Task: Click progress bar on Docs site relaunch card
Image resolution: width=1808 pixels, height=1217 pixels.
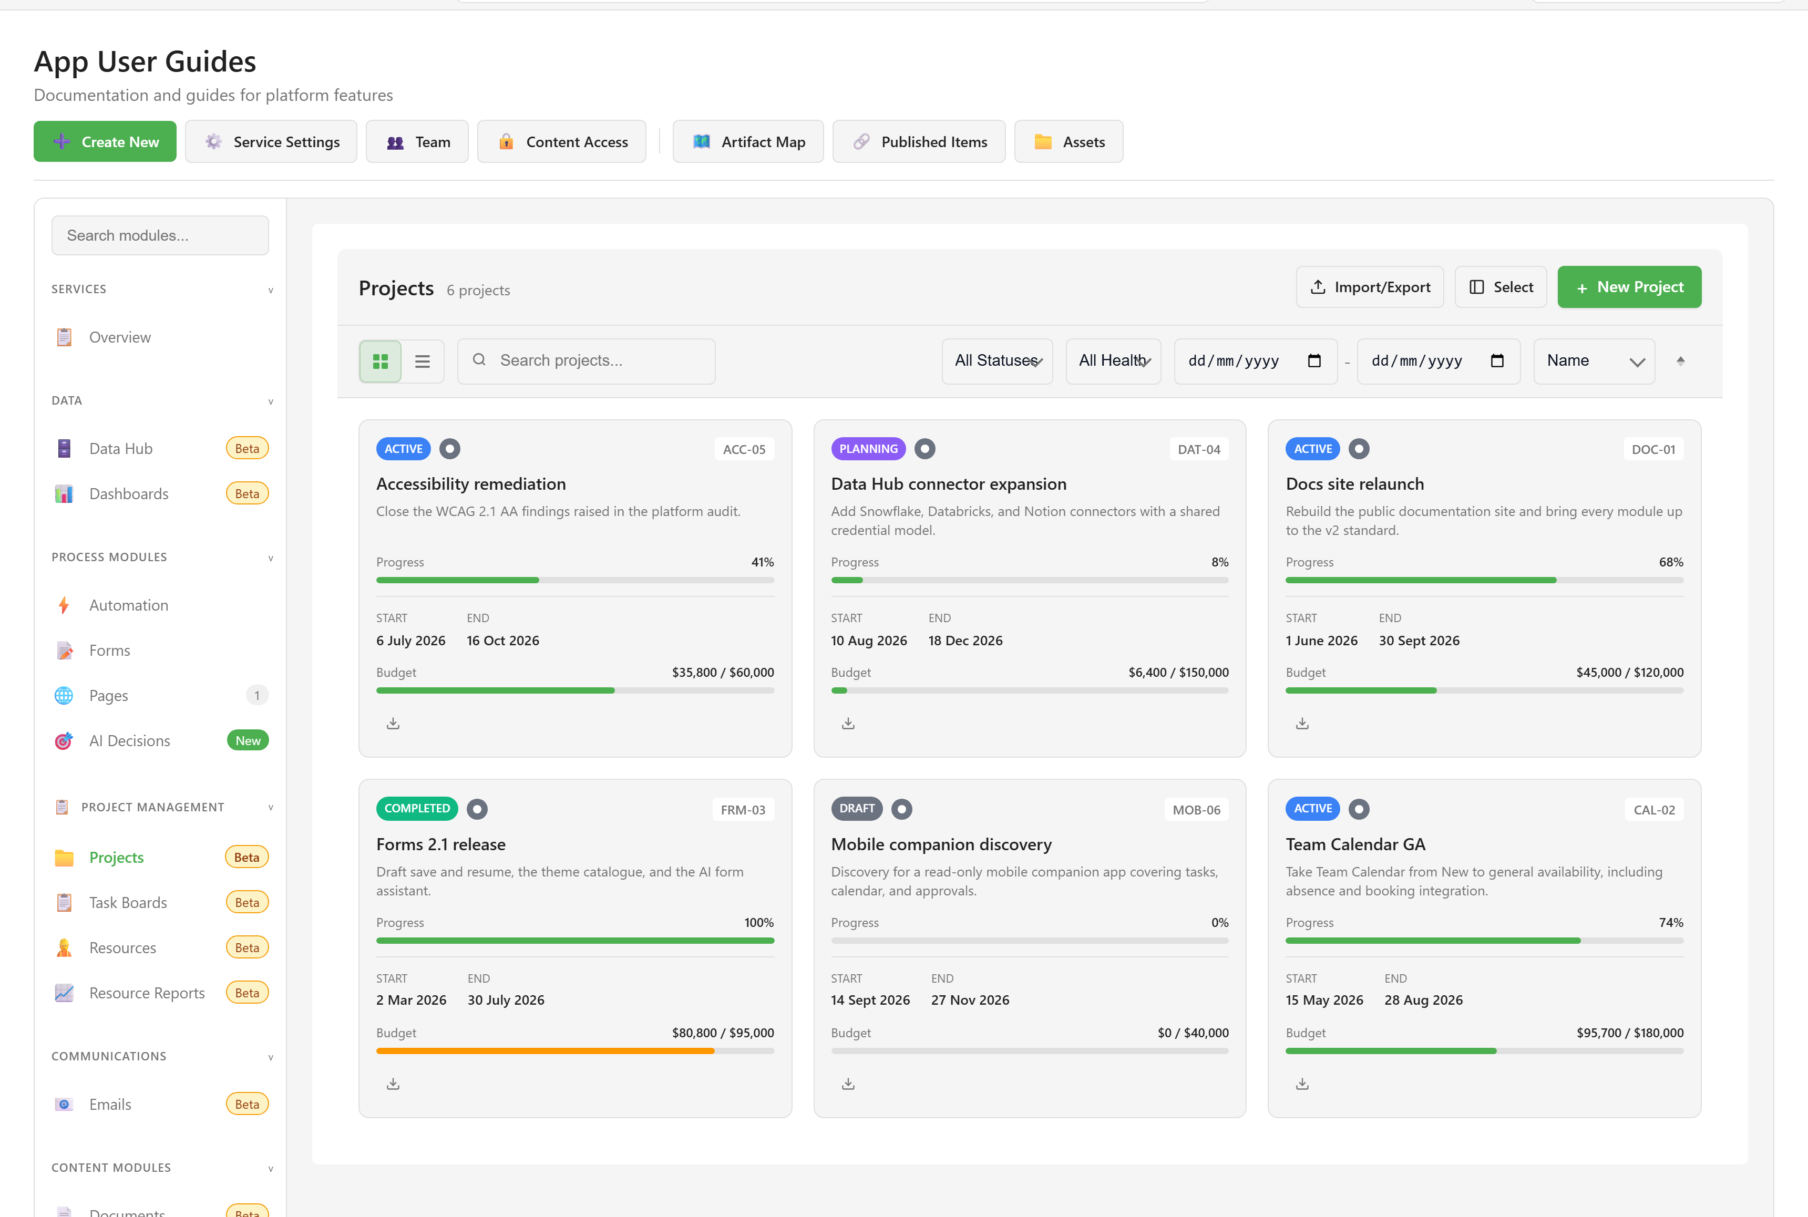Action: 1484,581
